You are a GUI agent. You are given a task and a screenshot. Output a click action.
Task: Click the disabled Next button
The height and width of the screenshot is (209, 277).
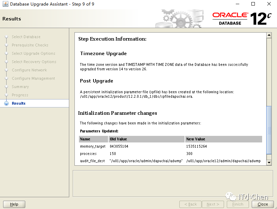click(213, 204)
